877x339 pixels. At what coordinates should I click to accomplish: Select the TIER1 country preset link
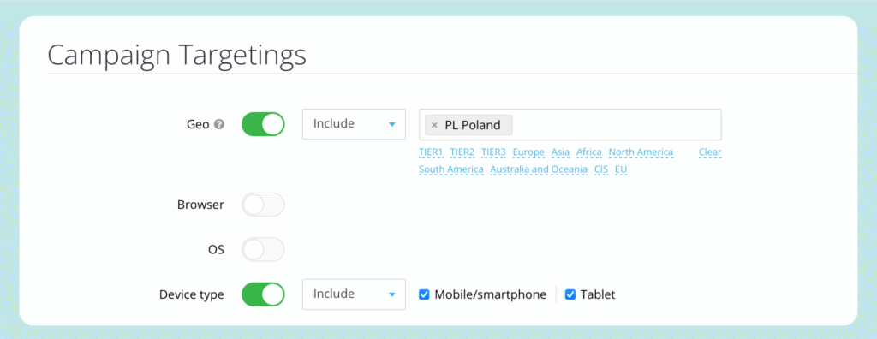point(431,152)
